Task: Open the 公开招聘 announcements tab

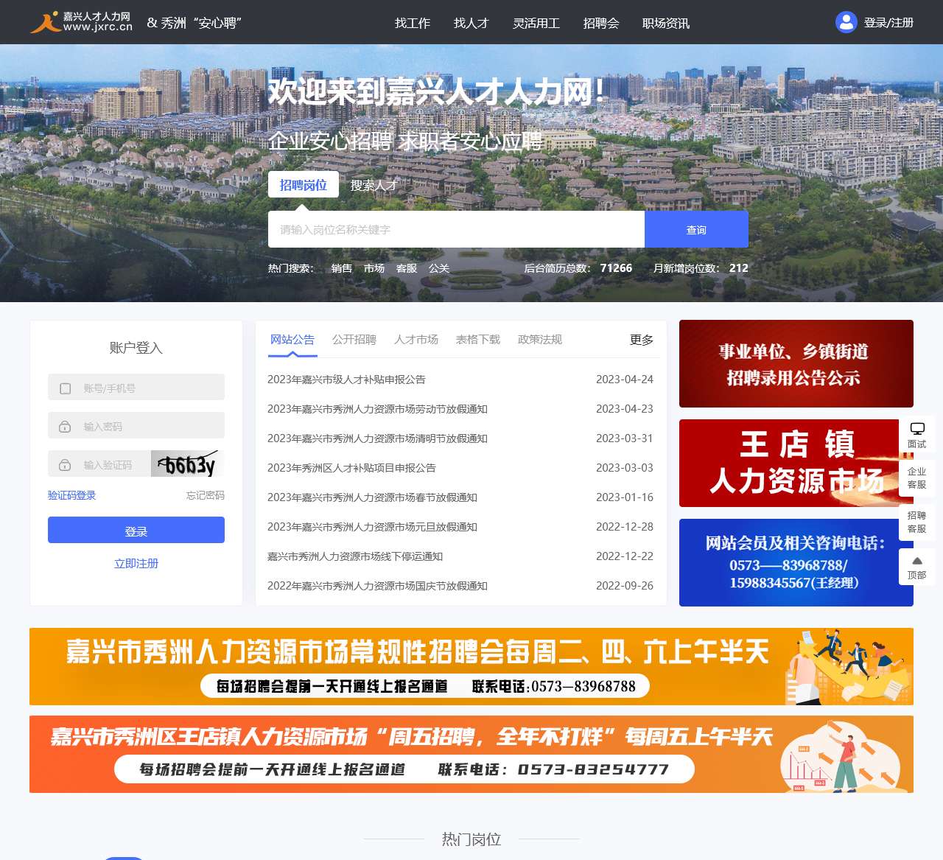Action: click(354, 340)
